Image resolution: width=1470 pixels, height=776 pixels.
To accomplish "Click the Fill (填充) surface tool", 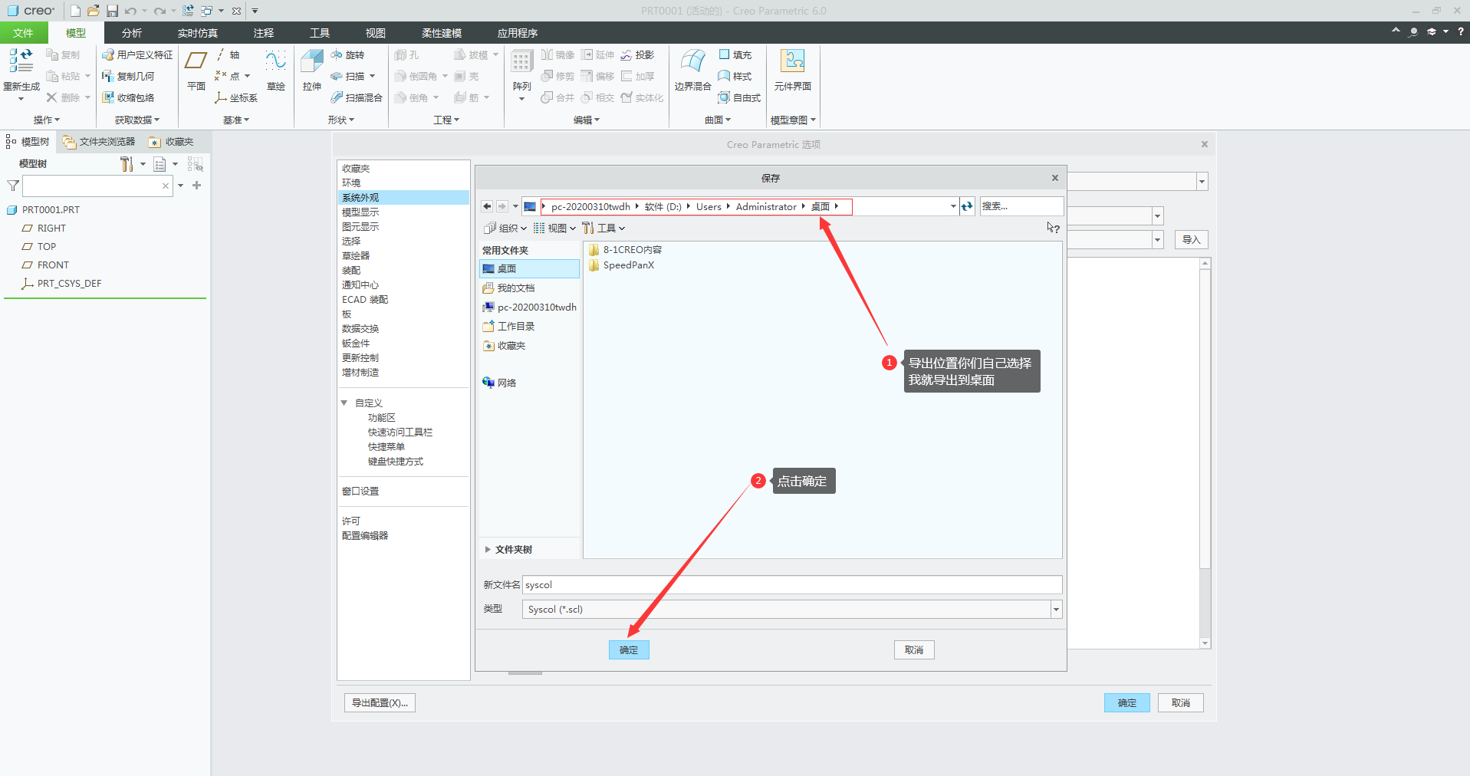I will tap(735, 54).
